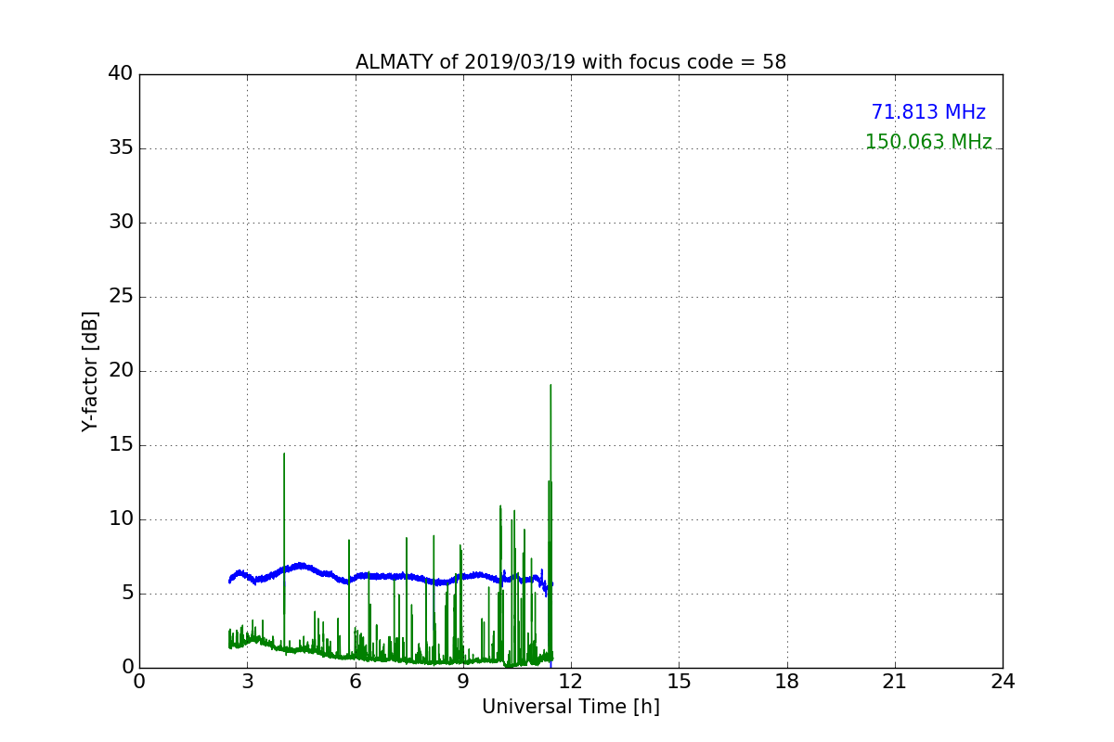
Task: Click the y-axis tick label 5
Action: [x=127, y=594]
